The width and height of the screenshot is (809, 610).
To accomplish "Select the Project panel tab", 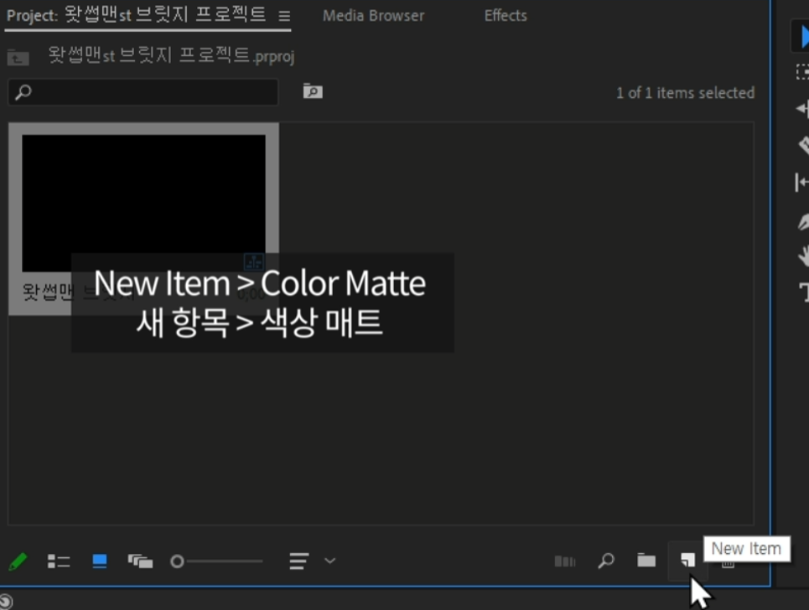I will click(136, 15).
